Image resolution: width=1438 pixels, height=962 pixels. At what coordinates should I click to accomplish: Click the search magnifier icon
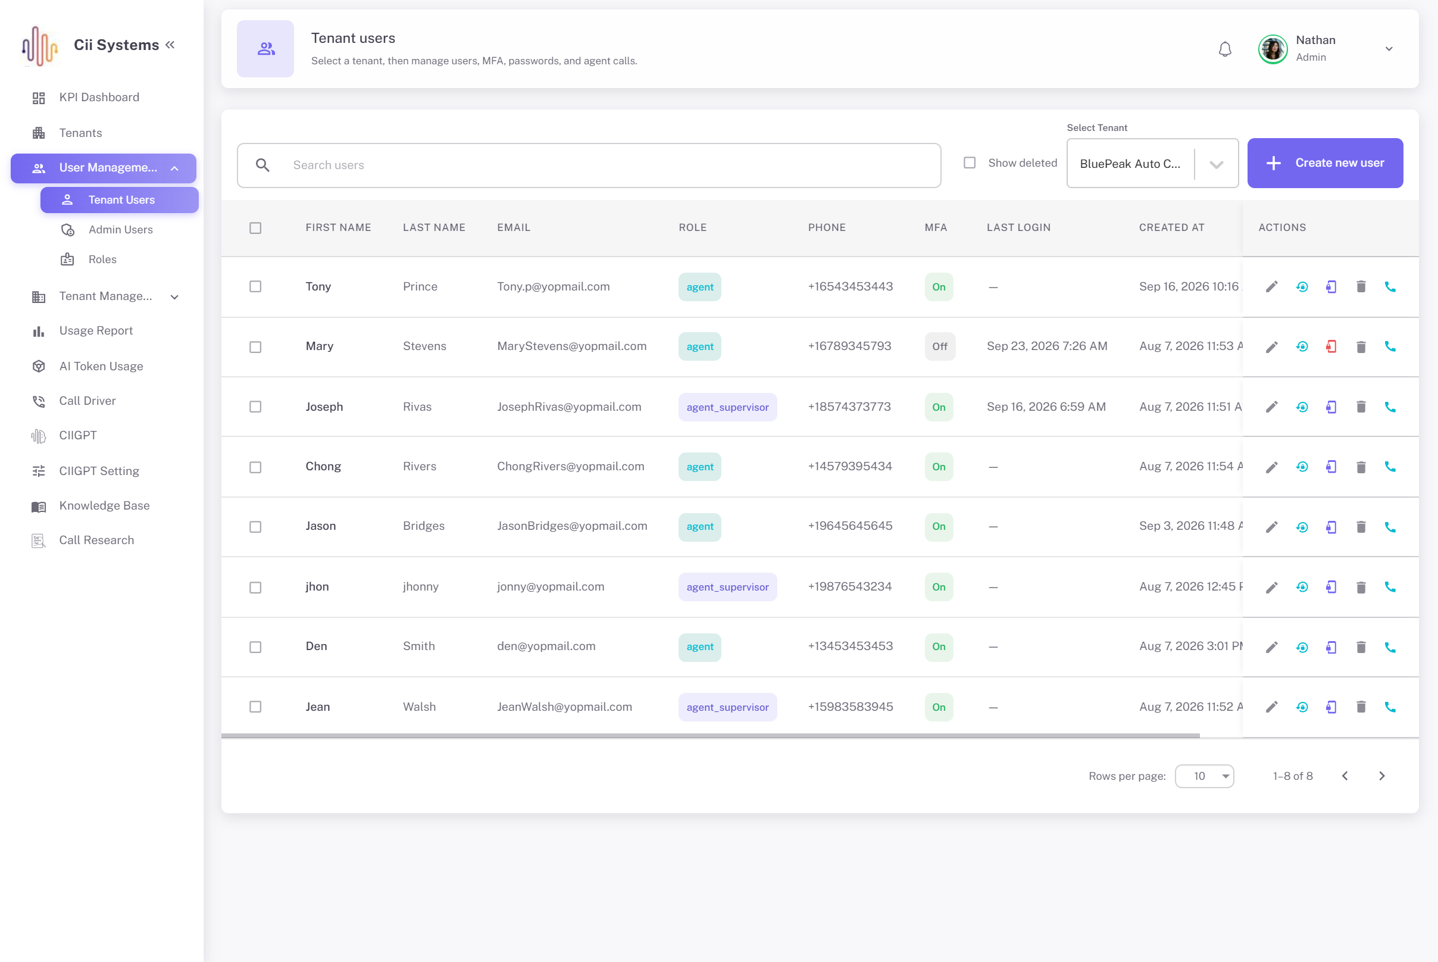pyautogui.click(x=262, y=165)
